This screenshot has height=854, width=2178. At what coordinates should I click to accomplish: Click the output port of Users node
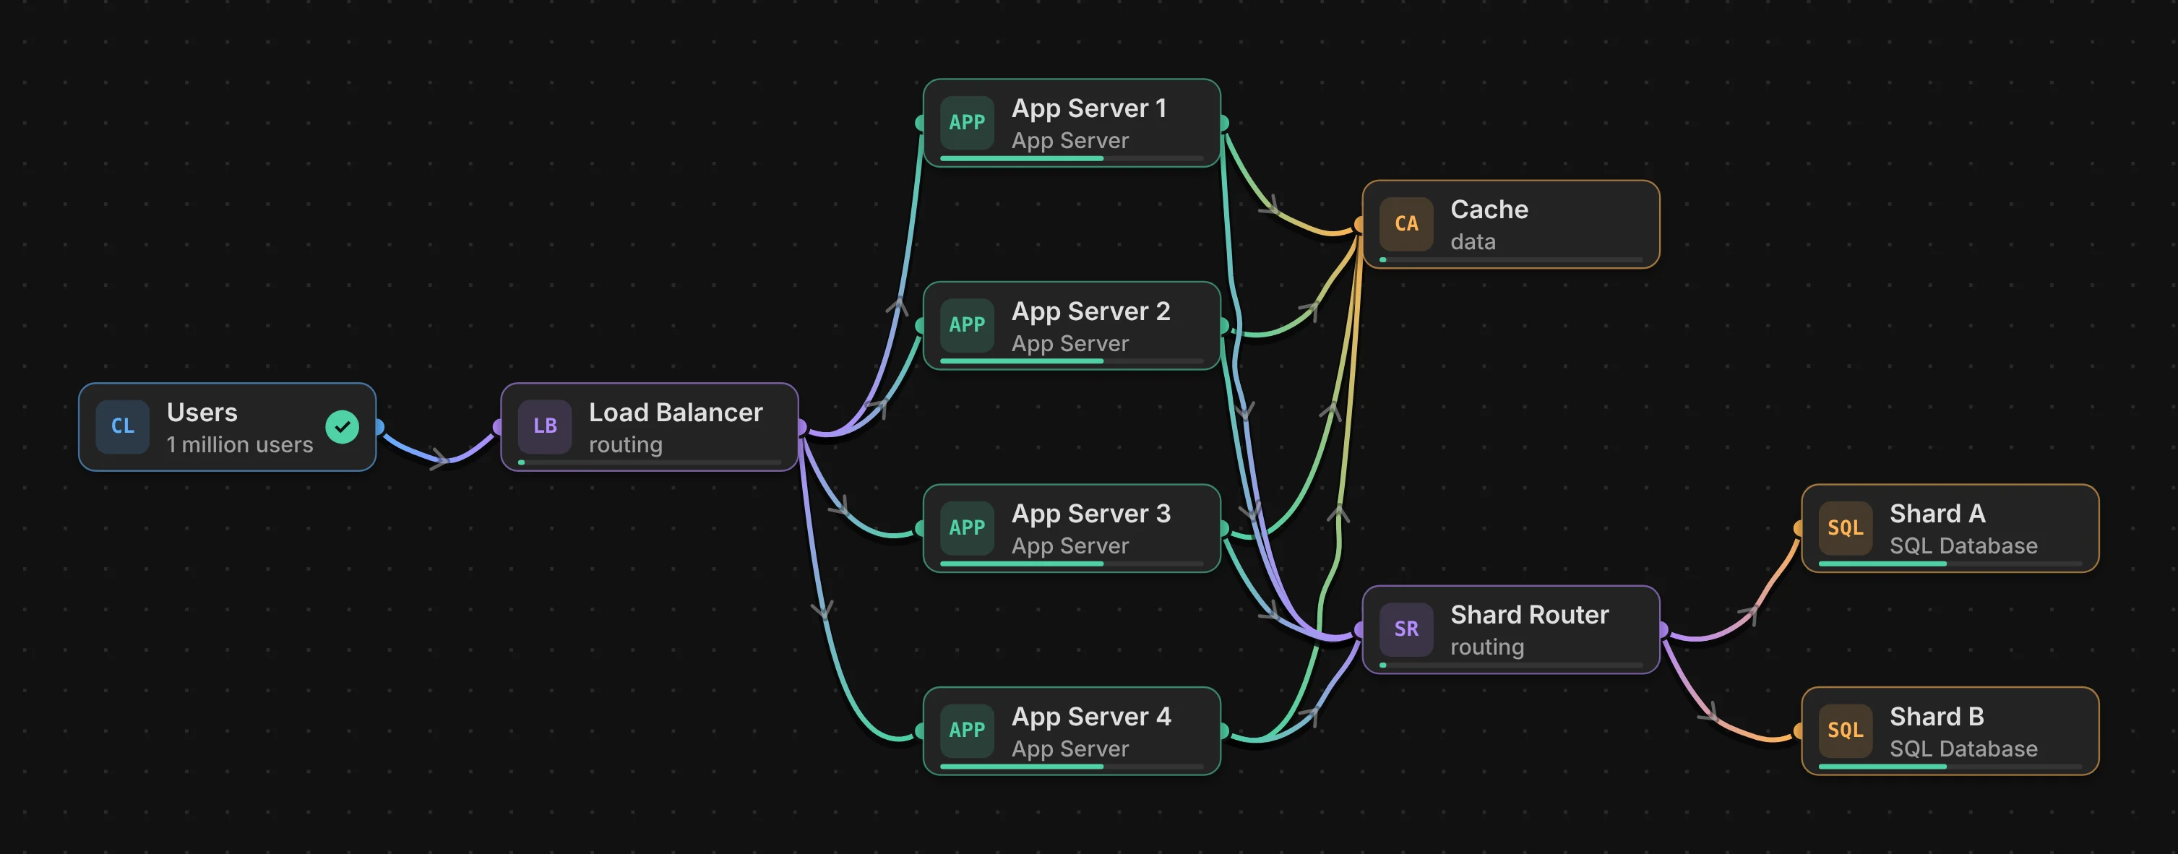378,427
